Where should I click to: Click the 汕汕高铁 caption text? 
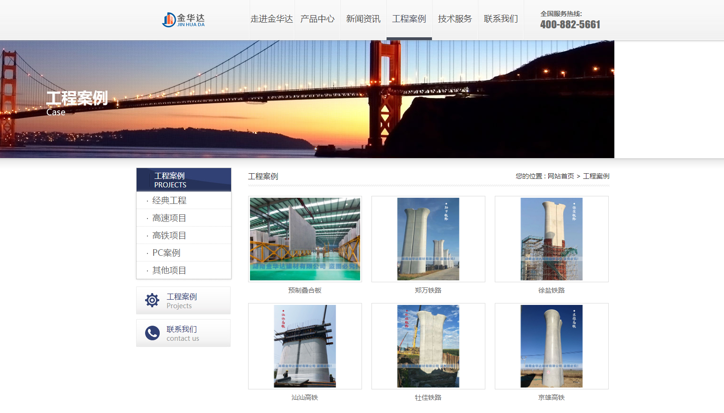click(x=305, y=397)
